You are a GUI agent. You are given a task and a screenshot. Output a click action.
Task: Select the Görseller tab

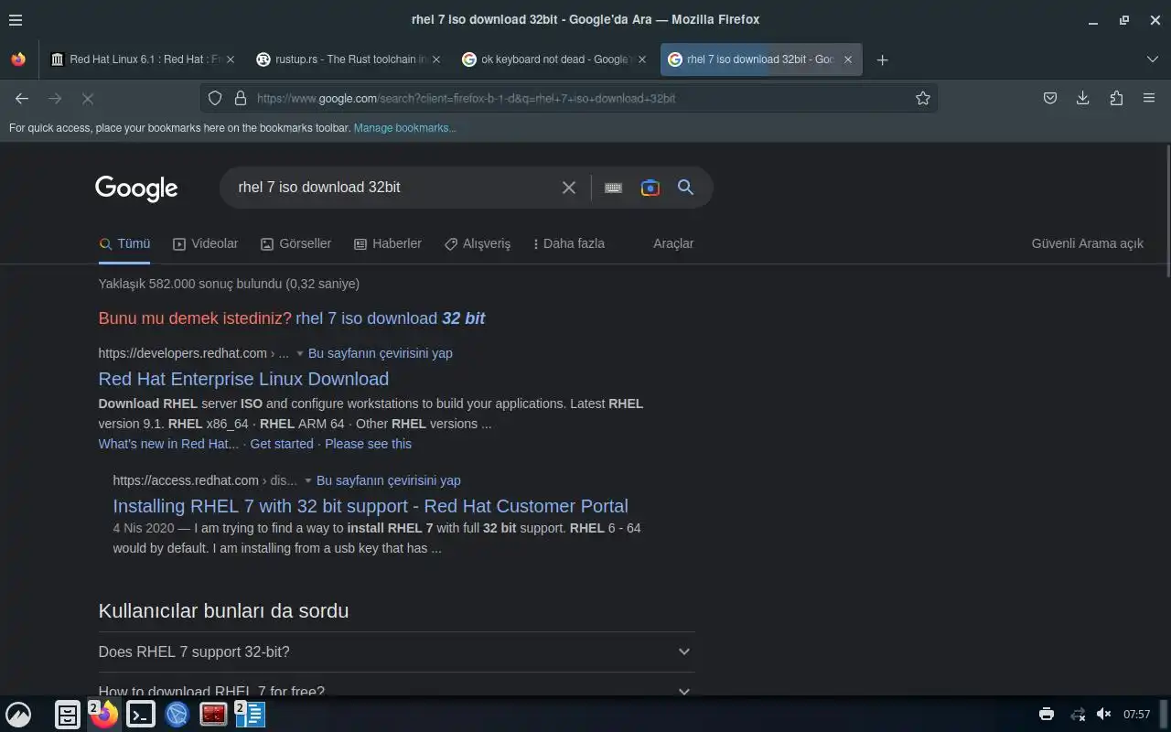point(295,243)
